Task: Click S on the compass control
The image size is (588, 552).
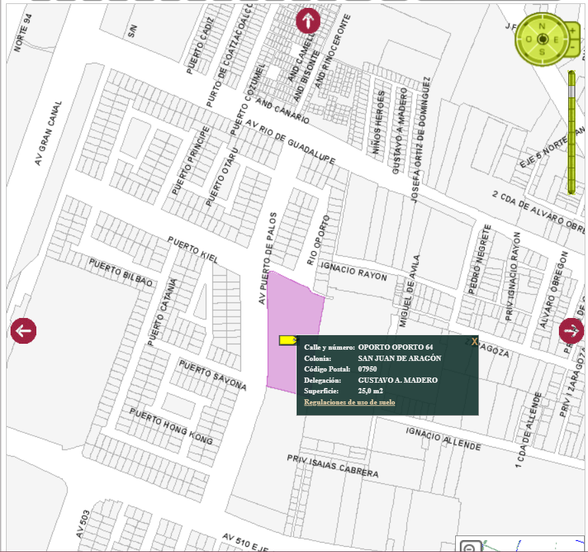Action: click(x=542, y=52)
